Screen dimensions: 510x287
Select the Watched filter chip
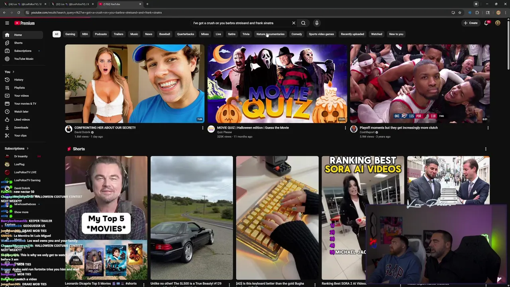coord(377,34)
